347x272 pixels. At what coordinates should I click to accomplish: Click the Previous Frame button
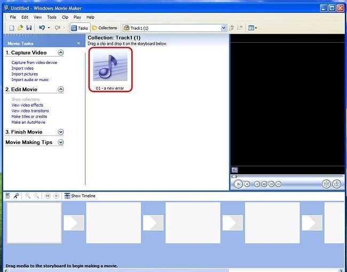(x=264, y=184)
